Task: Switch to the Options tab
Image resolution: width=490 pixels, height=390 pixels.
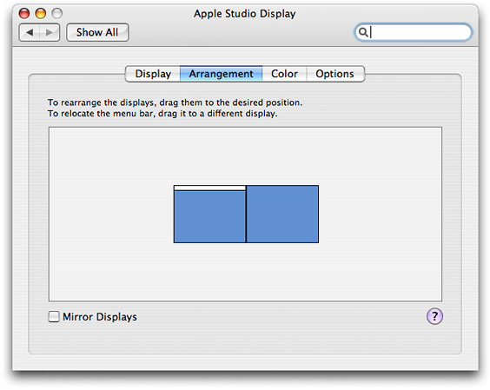Action: (x=335, y=74)
